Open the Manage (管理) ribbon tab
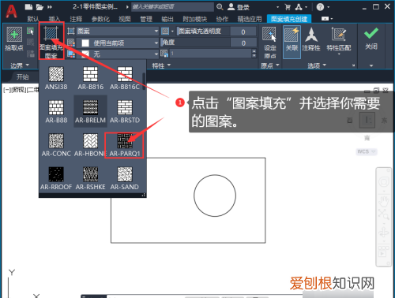Viewport: 395px width, 298px height. tap(146, 19)
